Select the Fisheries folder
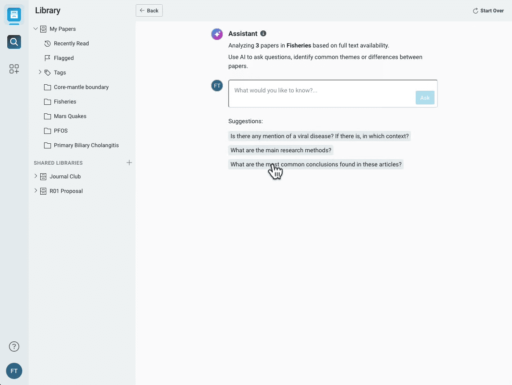This screenshot has width=512, height=385. pyautogui.click(x=65, y=101)
